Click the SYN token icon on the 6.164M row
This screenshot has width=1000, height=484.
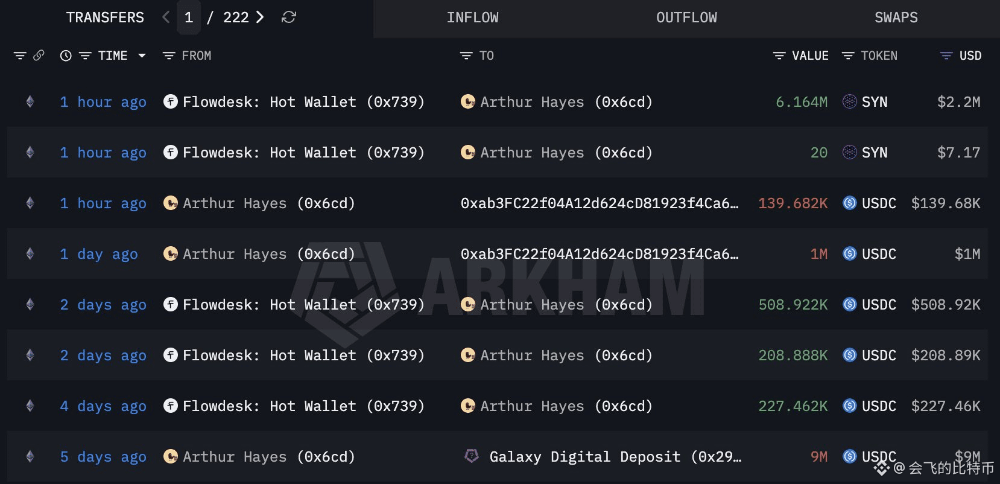[849, 101]
